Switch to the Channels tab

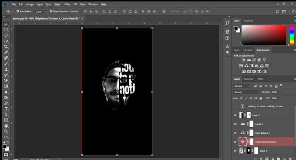tap(249, 79)
